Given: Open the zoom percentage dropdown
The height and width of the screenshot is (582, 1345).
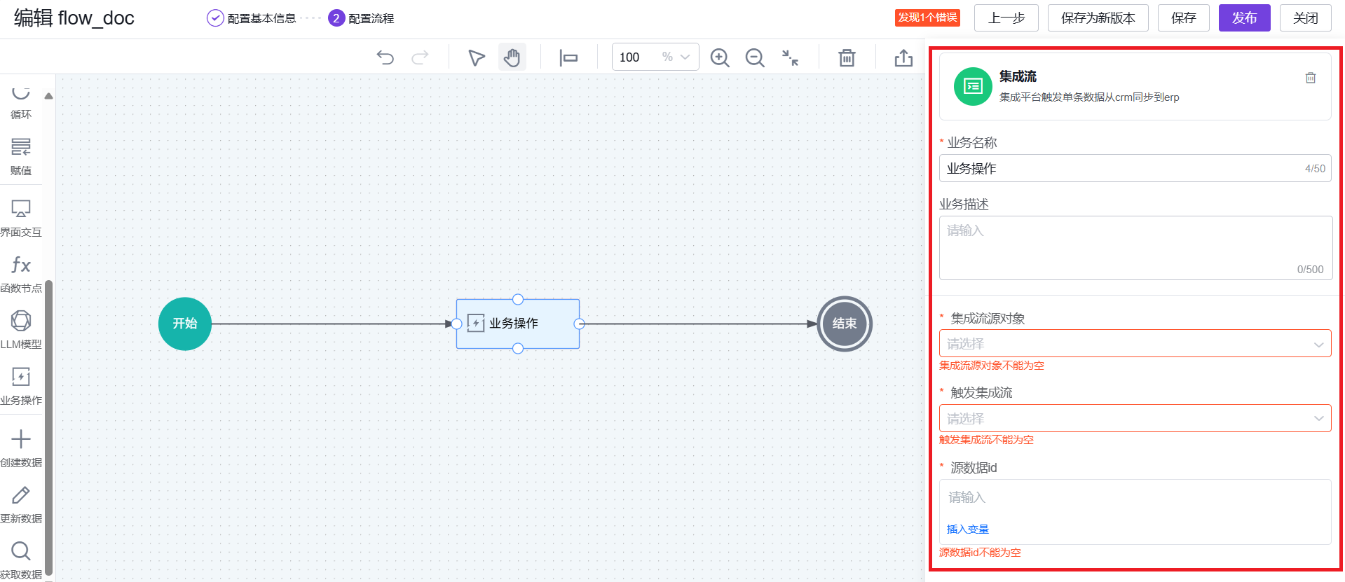Looking at the screenshot, I should (685, 57).
